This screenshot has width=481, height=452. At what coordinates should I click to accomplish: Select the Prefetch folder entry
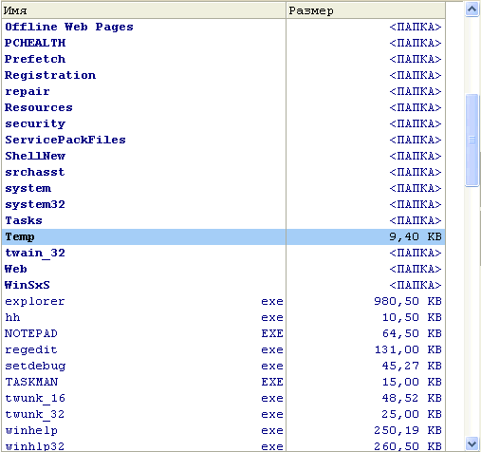(35, 59)
